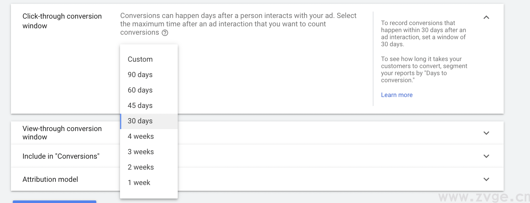Select 4 weeks conversion window
The width and height of the screenshot is (530, 203).
[141, 137]
